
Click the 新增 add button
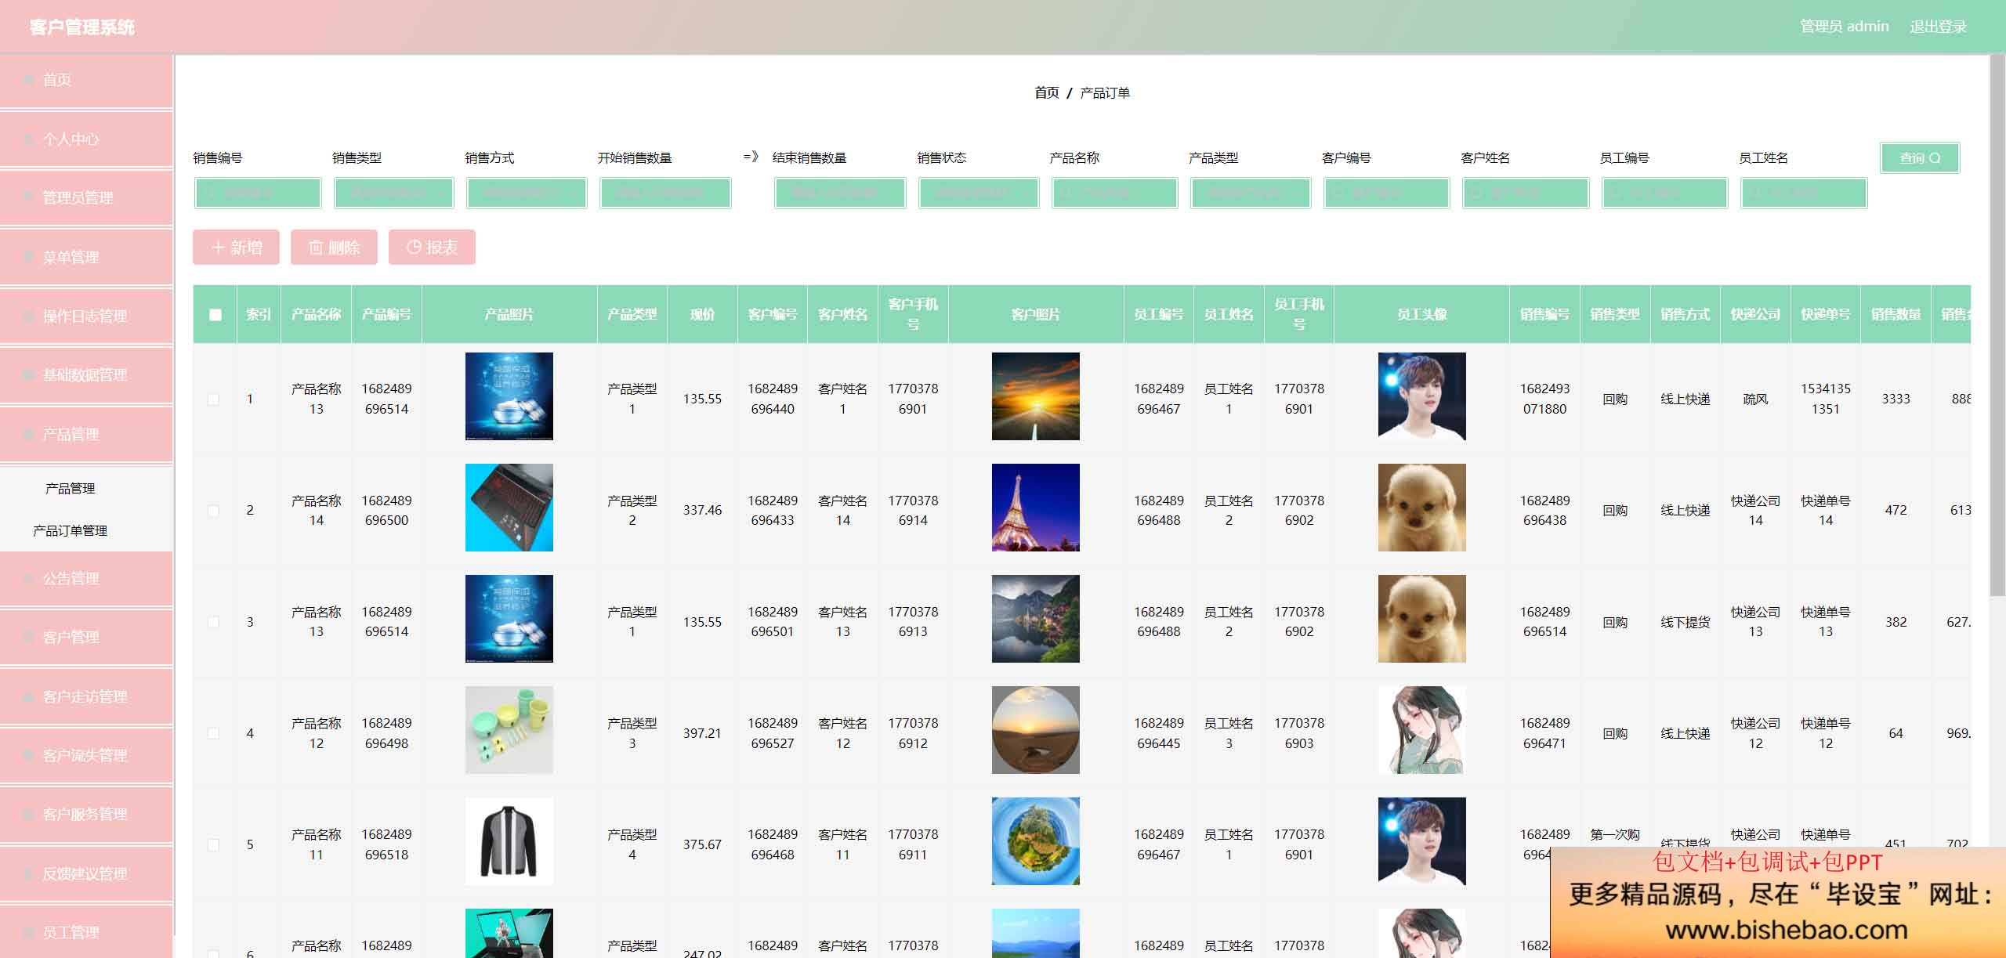(236, 248)
